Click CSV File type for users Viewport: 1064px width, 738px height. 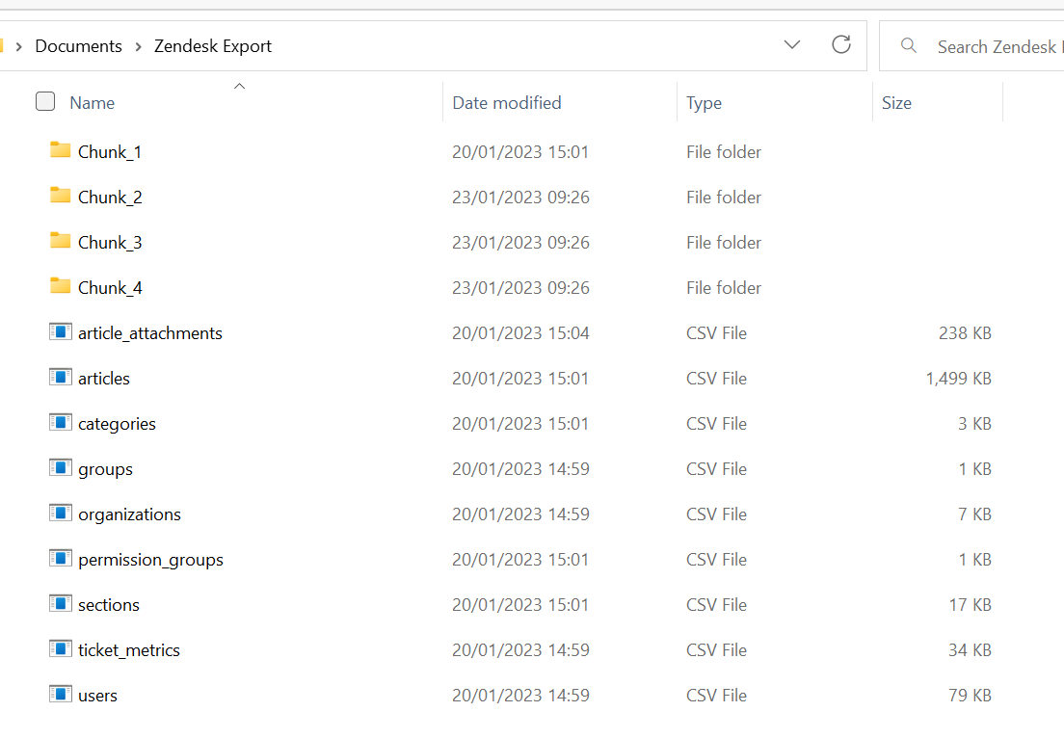(x=716, y=696)
